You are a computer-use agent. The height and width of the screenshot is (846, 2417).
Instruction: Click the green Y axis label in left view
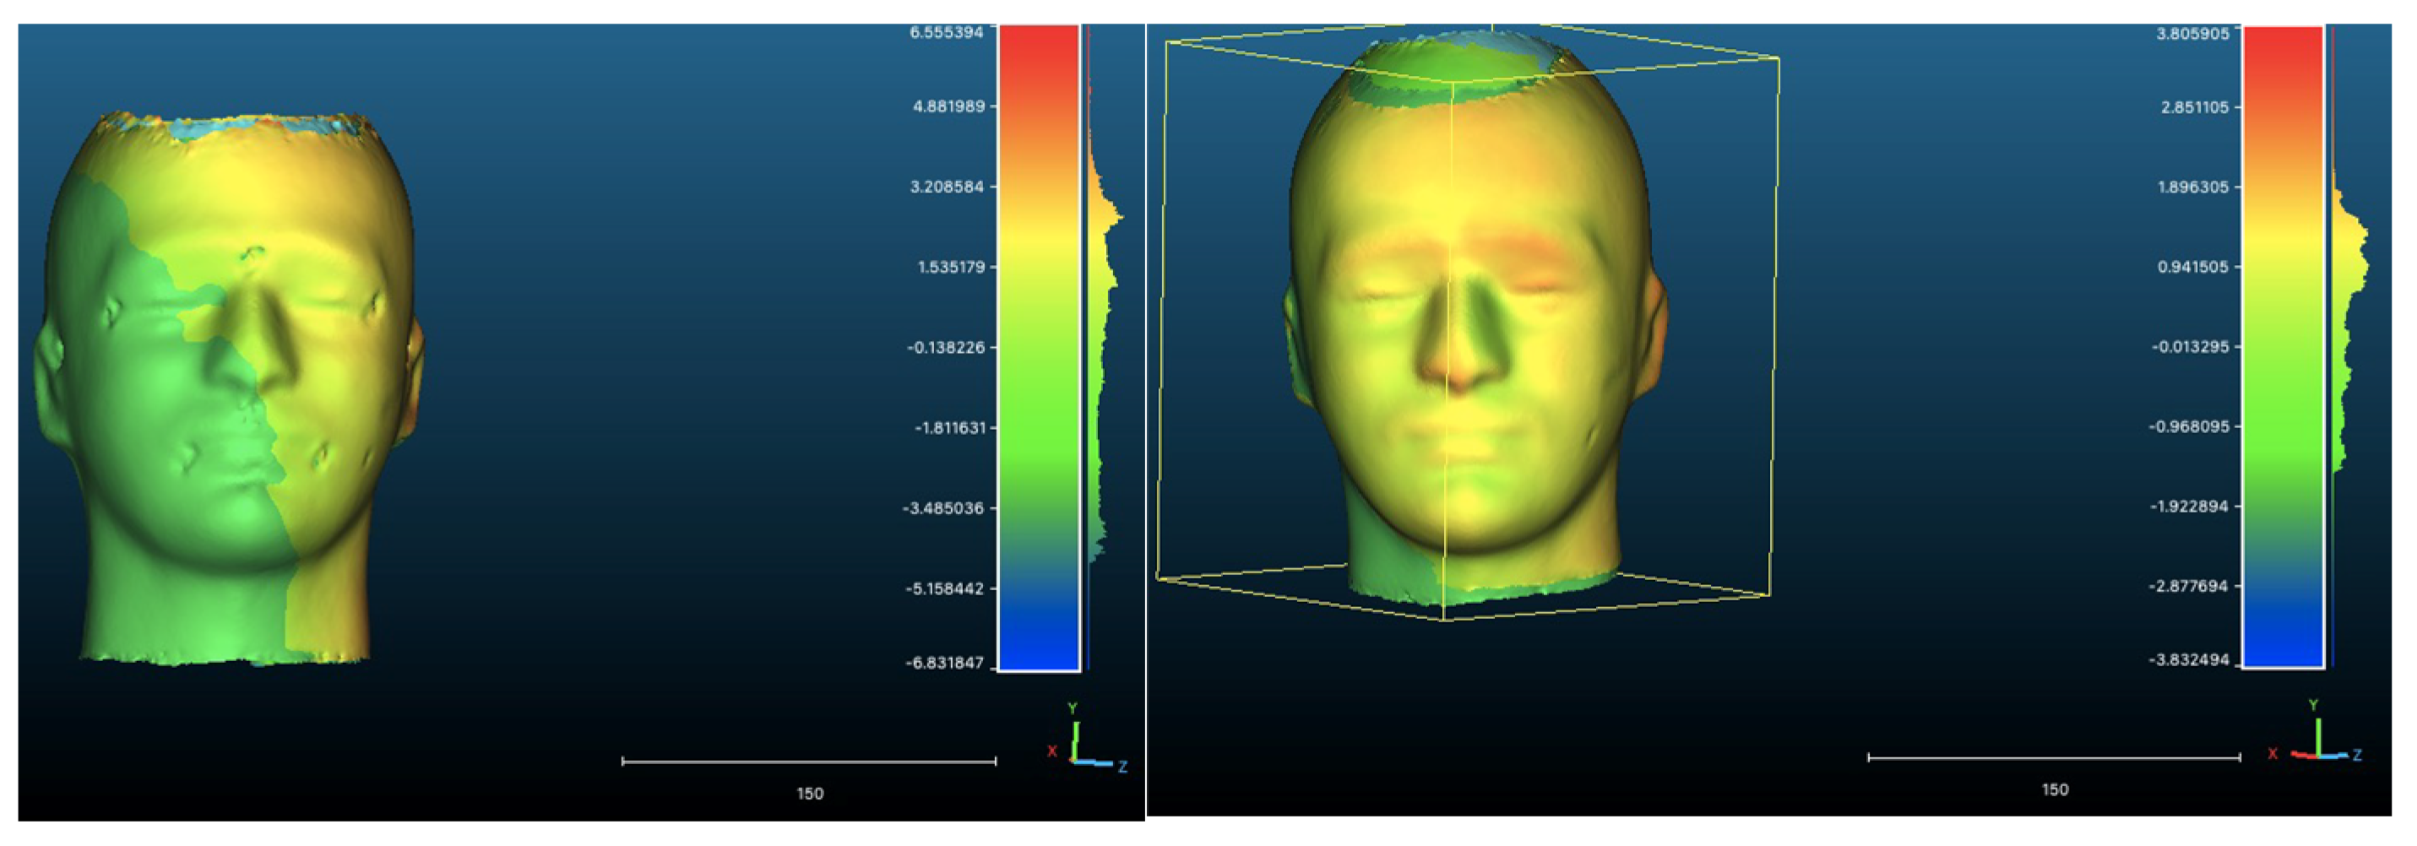point(1073,708)
